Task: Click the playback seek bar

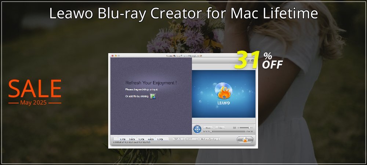Action: tap(228, 132)
